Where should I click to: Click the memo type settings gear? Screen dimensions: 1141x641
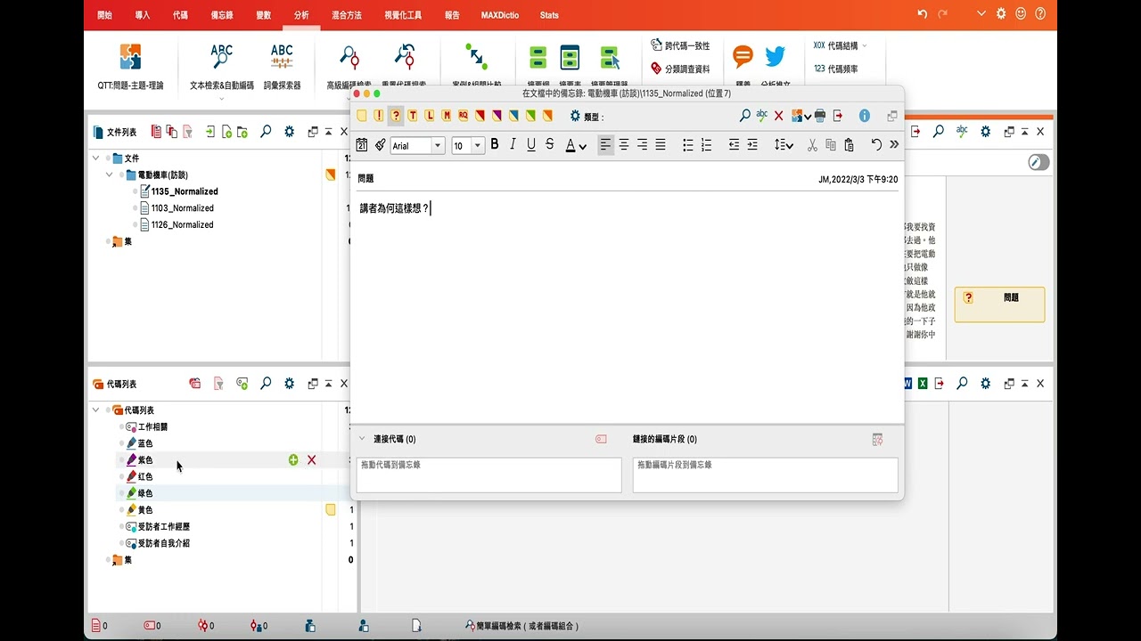(575, 116)
